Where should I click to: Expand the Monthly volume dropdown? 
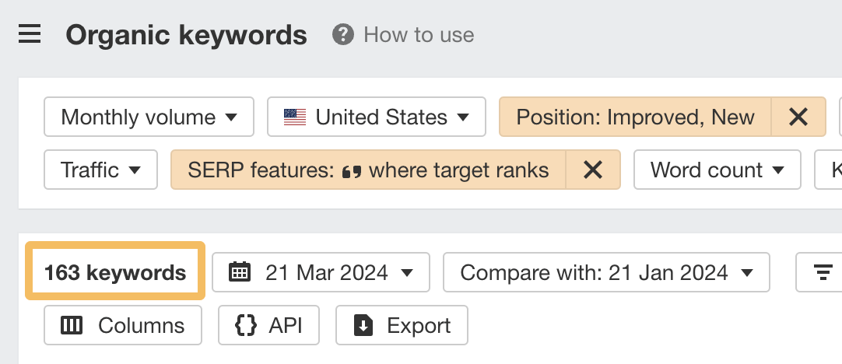[149, 117]
